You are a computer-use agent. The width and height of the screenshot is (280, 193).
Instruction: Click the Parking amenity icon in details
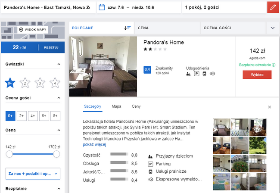tap(151, 164)
